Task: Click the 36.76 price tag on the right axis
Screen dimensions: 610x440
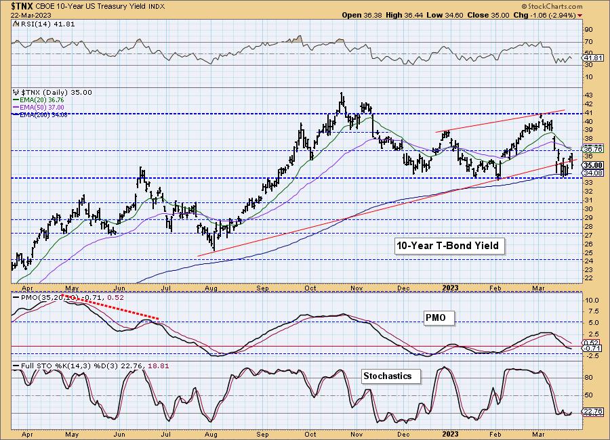Action: tap(593, 149)
